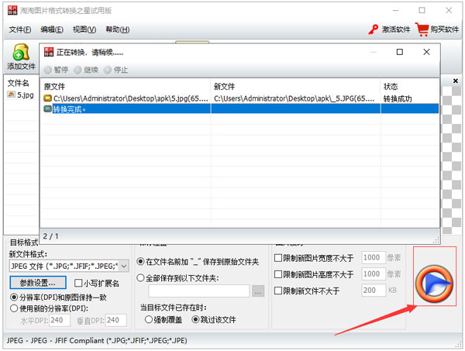Select 'save all to following folder (全部保存到以下文件夹)' option
The width and height of the screenshot is (465, 351).
[x=141, y=277]
